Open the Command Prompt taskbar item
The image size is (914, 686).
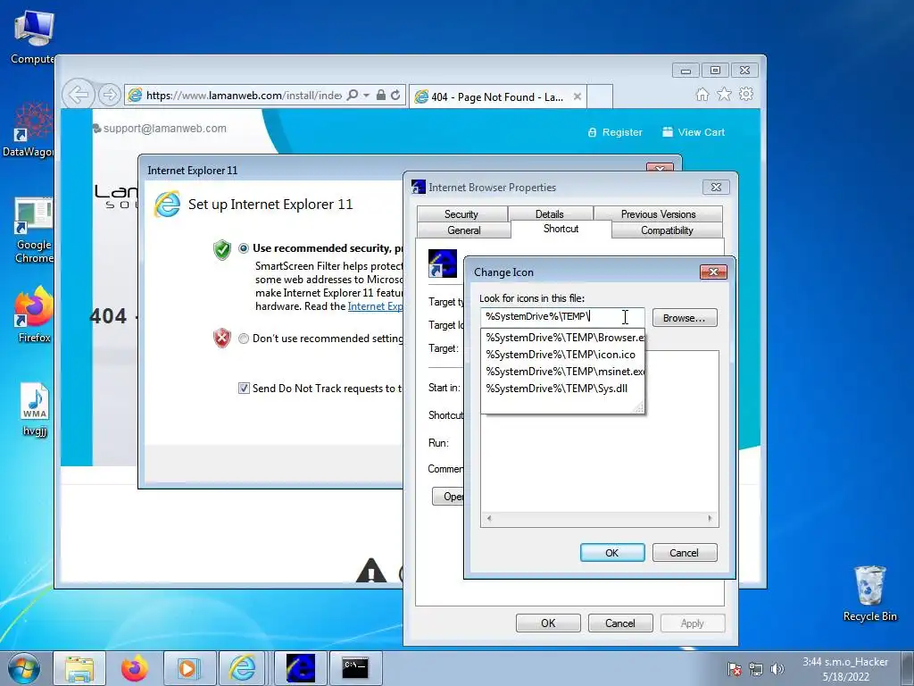coord(355,668)
